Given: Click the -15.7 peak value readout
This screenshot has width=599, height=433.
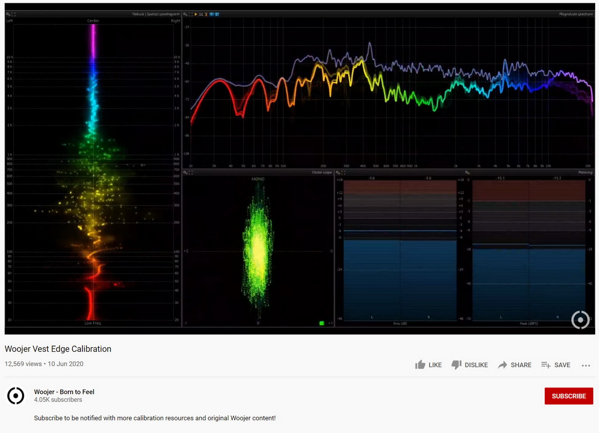Looking at the screenshot, I should coord(556,178).
